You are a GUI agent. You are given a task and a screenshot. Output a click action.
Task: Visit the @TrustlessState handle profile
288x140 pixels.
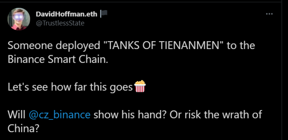[x=60, y=23]
